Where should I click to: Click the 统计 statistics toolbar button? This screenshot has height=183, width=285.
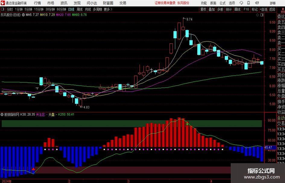(229, 9)
